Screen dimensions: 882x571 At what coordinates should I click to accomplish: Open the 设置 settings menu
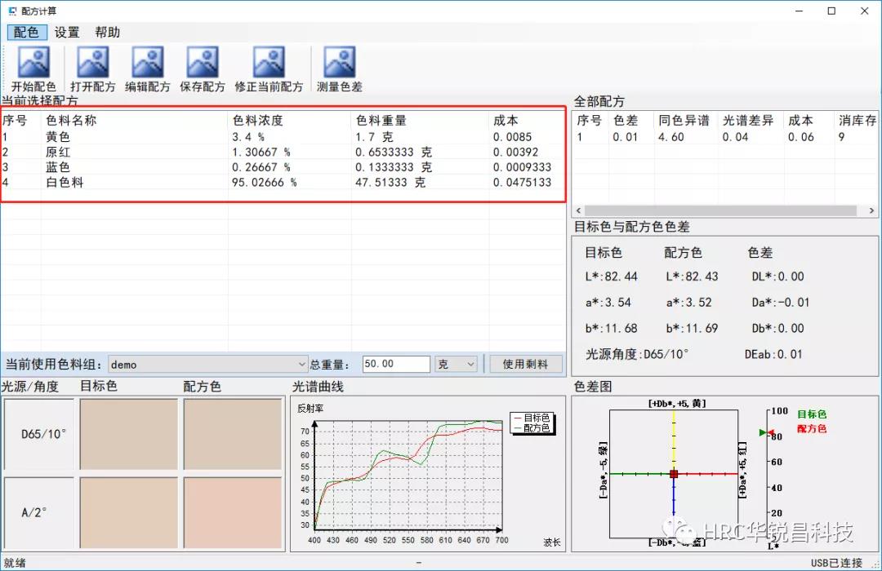67,32
